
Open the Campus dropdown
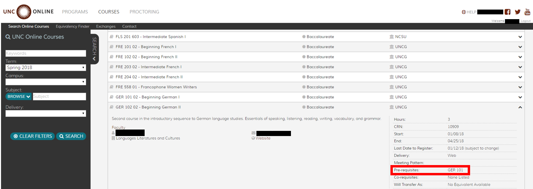tap(45, 82)
